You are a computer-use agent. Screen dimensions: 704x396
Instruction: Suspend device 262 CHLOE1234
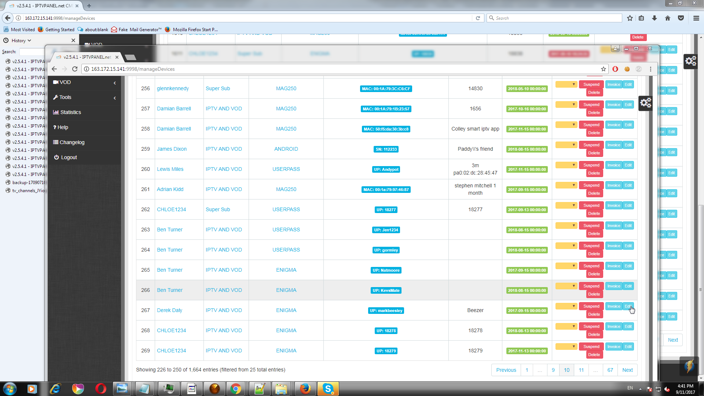[591, 205]
